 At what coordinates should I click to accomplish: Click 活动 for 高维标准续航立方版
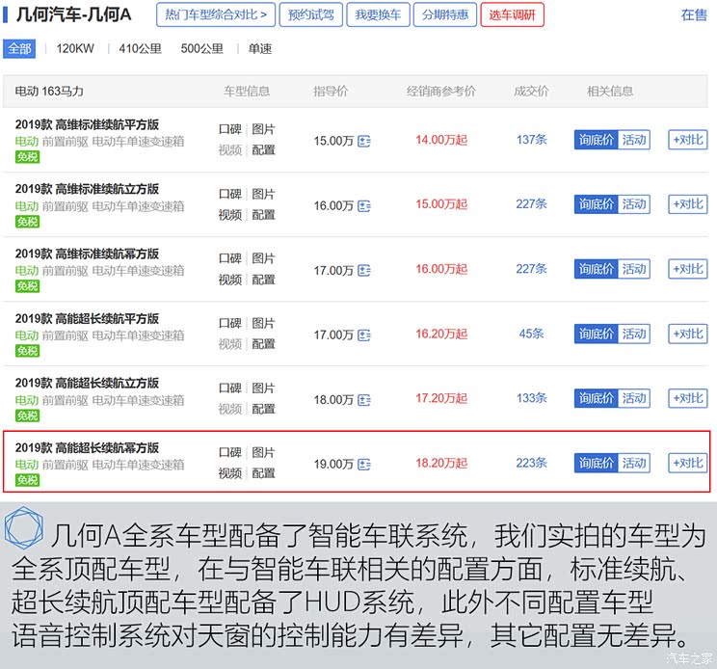(x=634, y=204)
